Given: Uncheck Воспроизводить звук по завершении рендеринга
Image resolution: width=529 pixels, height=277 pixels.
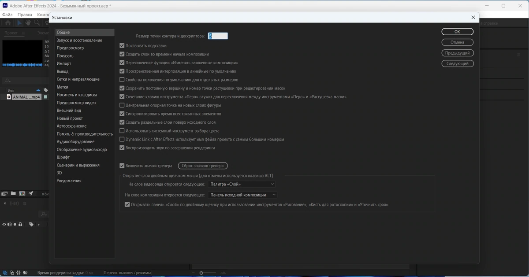Looking at the screenshot, I should coord(122,148).
